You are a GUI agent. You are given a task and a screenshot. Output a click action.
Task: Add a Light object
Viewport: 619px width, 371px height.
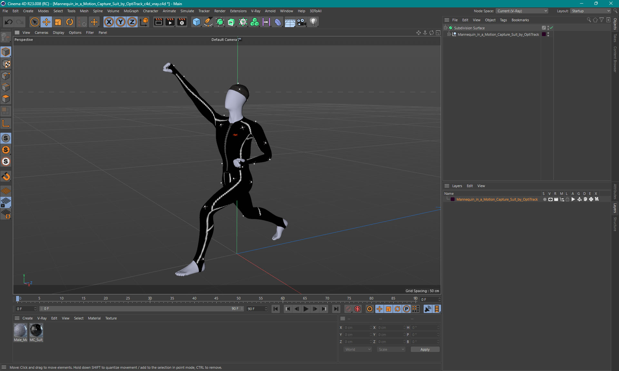click(x=313, y=22)
